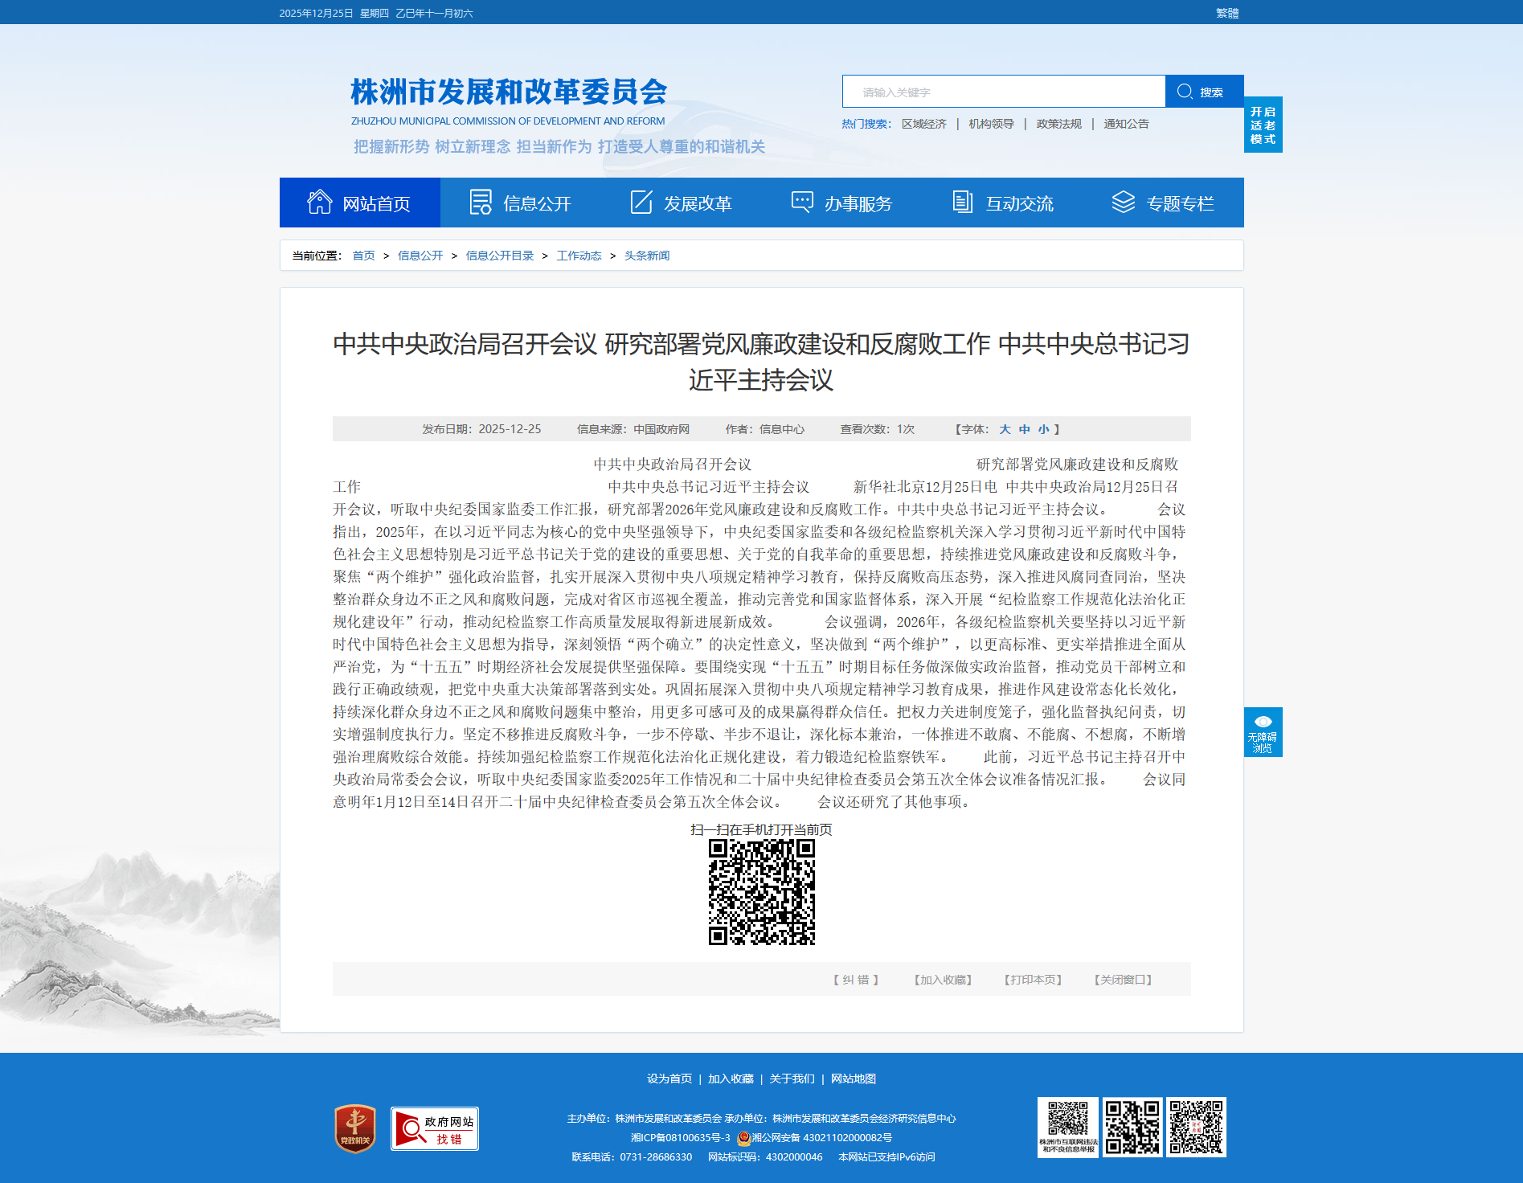1523x1183 pixels.
Task: Click the 发展改革 pencil icon
Action: [x=641, y=203]
